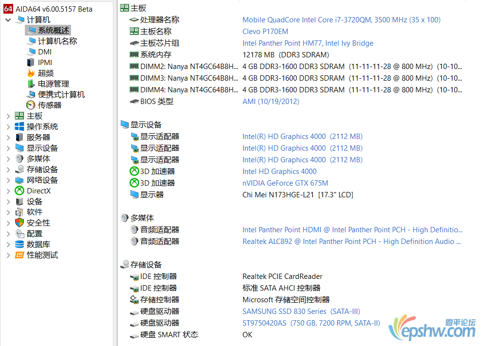
Task: Open the IPMI server icon
Action: pyautogui.click(x=31, y=63)
